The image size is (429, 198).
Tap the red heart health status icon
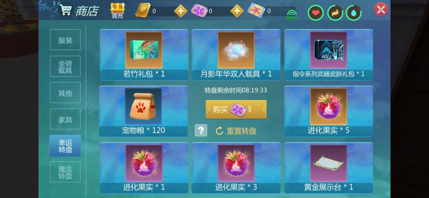tap(315, 12)
